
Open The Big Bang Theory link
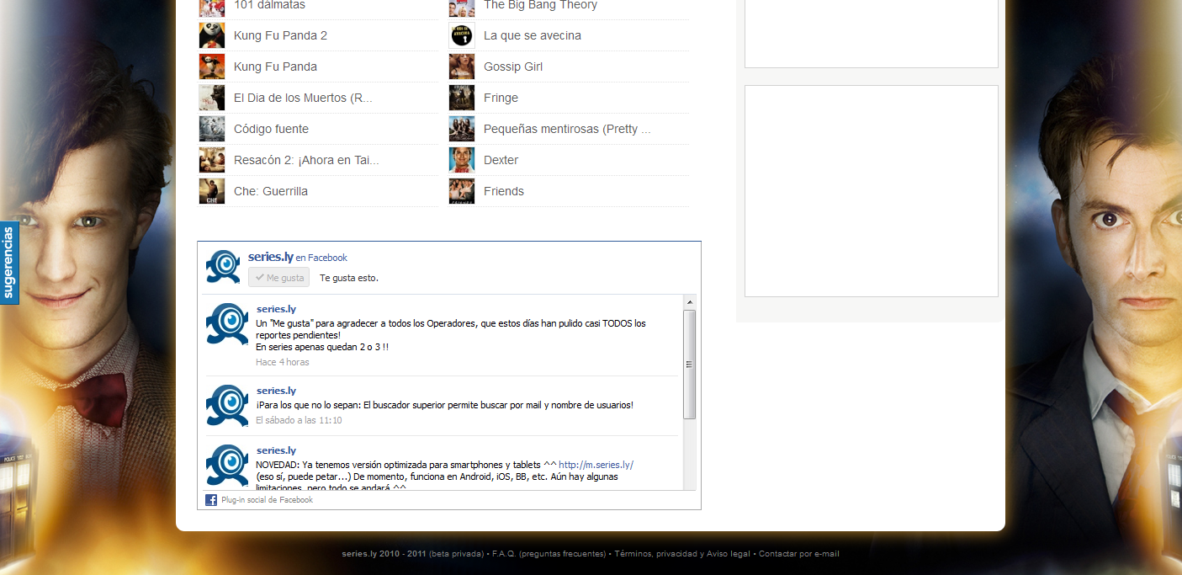click(x=540, y=5)
